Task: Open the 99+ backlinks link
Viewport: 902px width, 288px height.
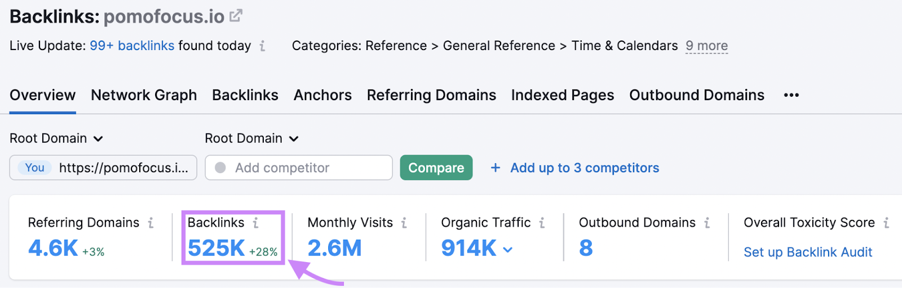Action: click(132, 46)
